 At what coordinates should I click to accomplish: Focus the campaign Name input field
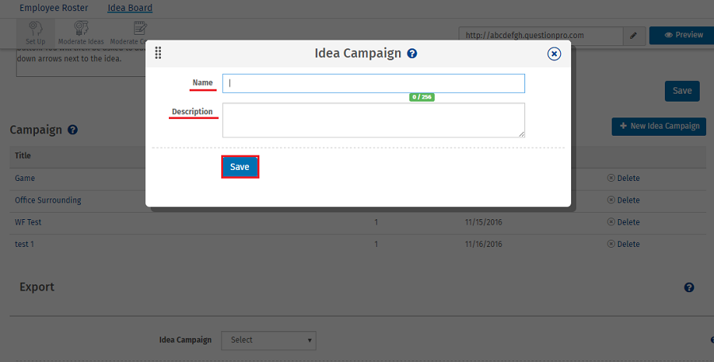click(x=373, y=83)
